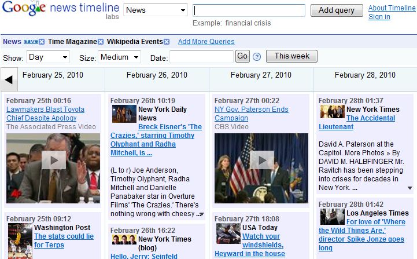Screen dimensions: 417x259
Task: Click the February 28th 01:42 timestamp
Action: point(351,205)
